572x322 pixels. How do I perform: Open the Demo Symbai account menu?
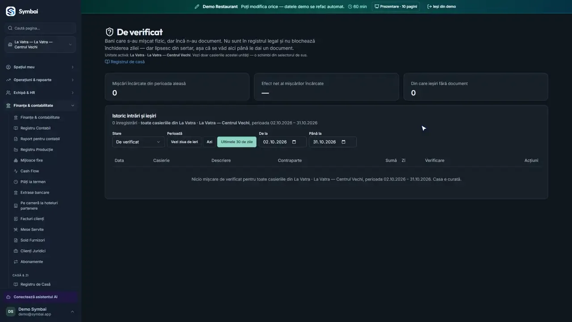point(40,312)
